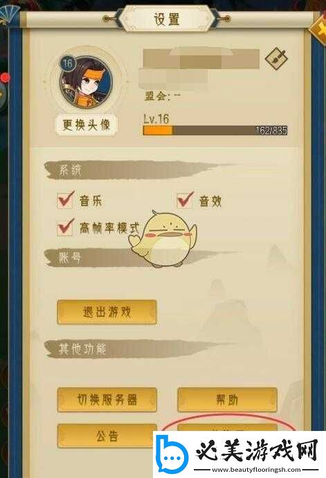This screenshot has width=326, height=478.
Task: Click the red notification dot on left edge
Action: click(5, 78)
